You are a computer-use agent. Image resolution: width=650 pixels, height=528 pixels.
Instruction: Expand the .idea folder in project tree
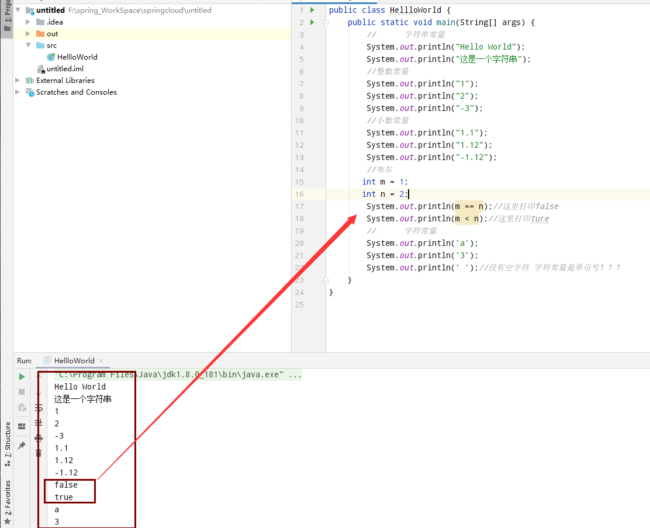click(x=28, y=22)
